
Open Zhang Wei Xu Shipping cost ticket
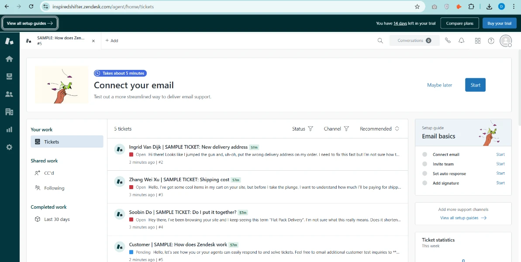coord(258,187)
